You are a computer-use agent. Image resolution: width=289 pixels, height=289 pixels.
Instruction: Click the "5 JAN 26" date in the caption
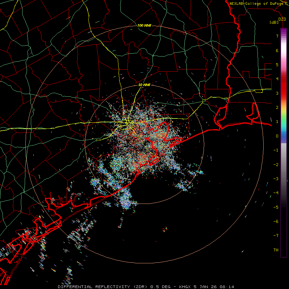tap(205, 287)
